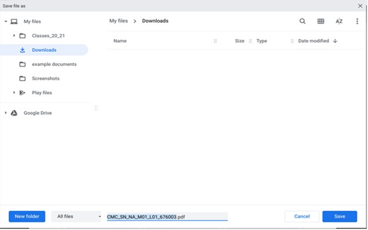Screen dimensions: 368x230
Task: Open the three-dot more options menu
Action: point(357,21)
